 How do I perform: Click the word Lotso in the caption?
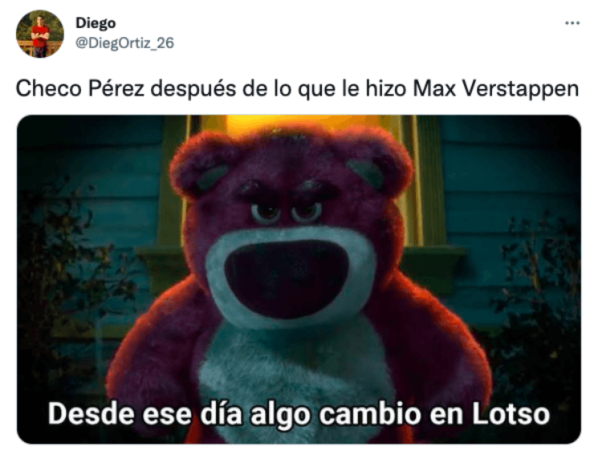pyautogui.click(x=511, y=414)
